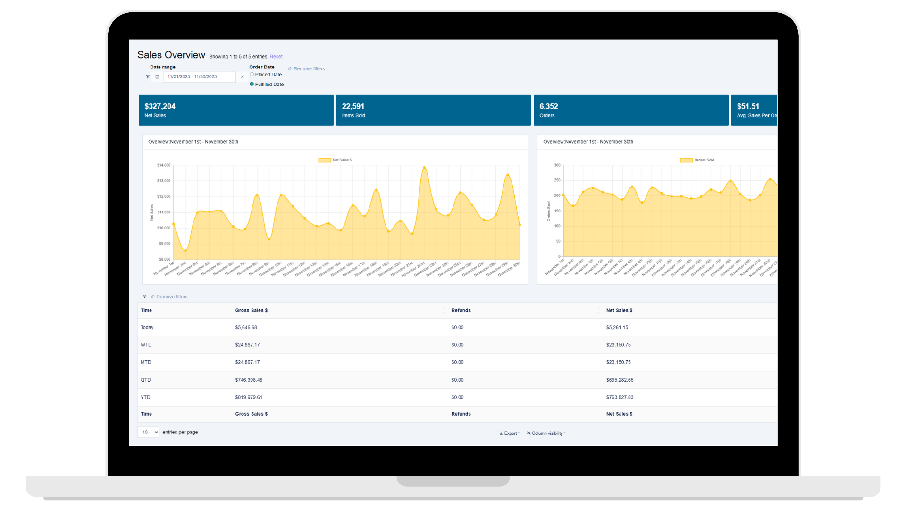The height and width of the screenshot is (510, 906).
Task: Click the funnel icon above the table
Action: [144, 297]
